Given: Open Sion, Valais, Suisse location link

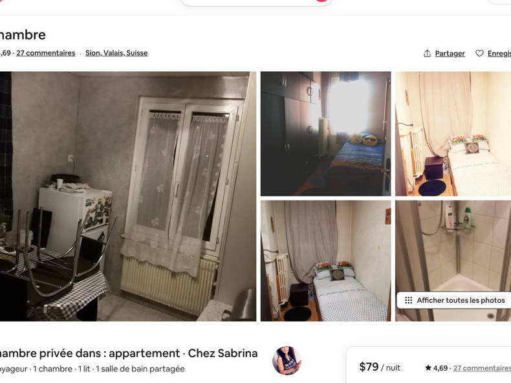Looking at the screenshot, I should pos(116,53).
